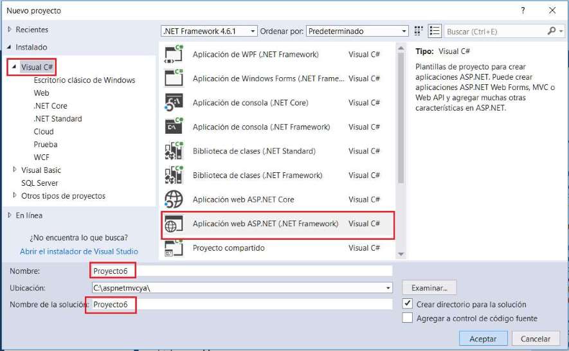The width and height of the screenshot is (569, 351).
Task: Close the Nuevo proyecto dialog
Action: pyautogui.click(x=552, y=10)
